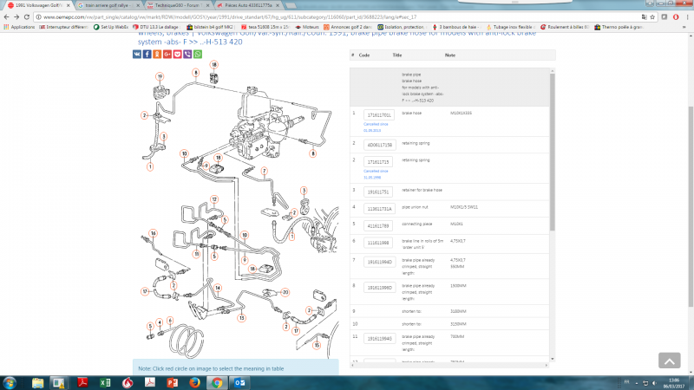Share page on Odnoklassniki
The image size is (694, 390).
(x=157, y=54)
